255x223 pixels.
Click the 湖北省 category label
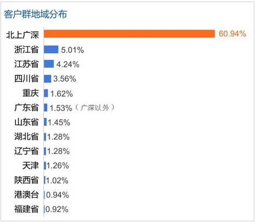[x=26, y=136]
